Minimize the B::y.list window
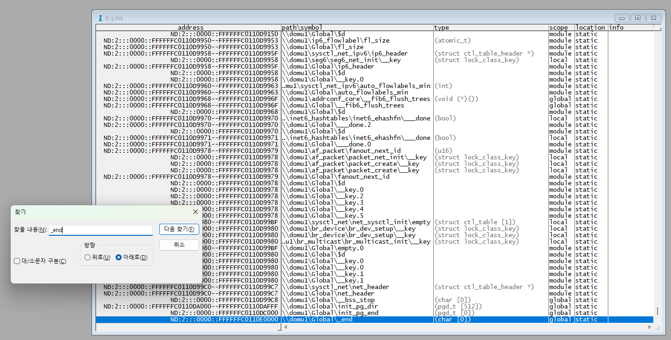This screenshot has width=671, height=340. click(x=622, y=18)
